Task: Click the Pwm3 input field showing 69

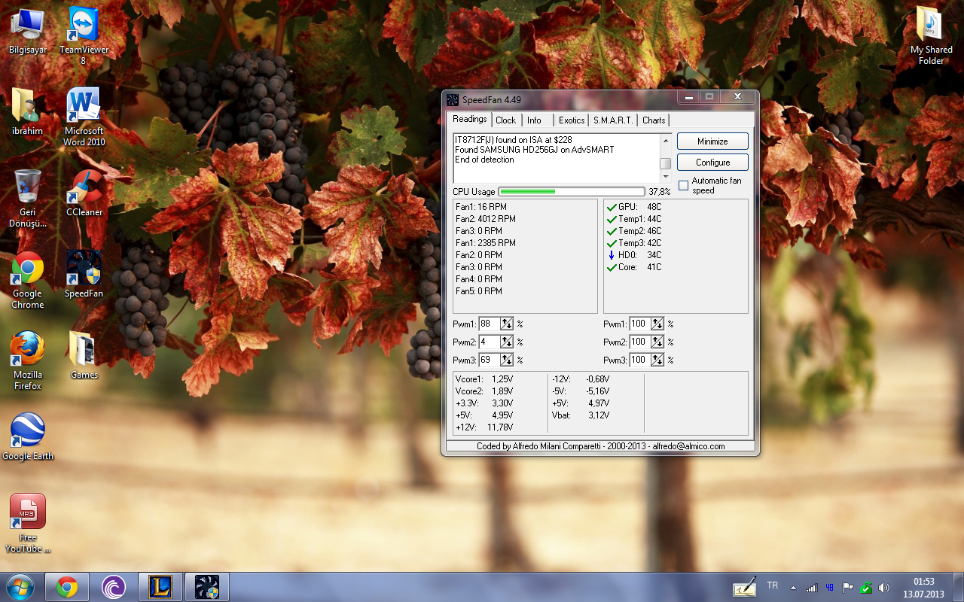Action: point(489,360)
